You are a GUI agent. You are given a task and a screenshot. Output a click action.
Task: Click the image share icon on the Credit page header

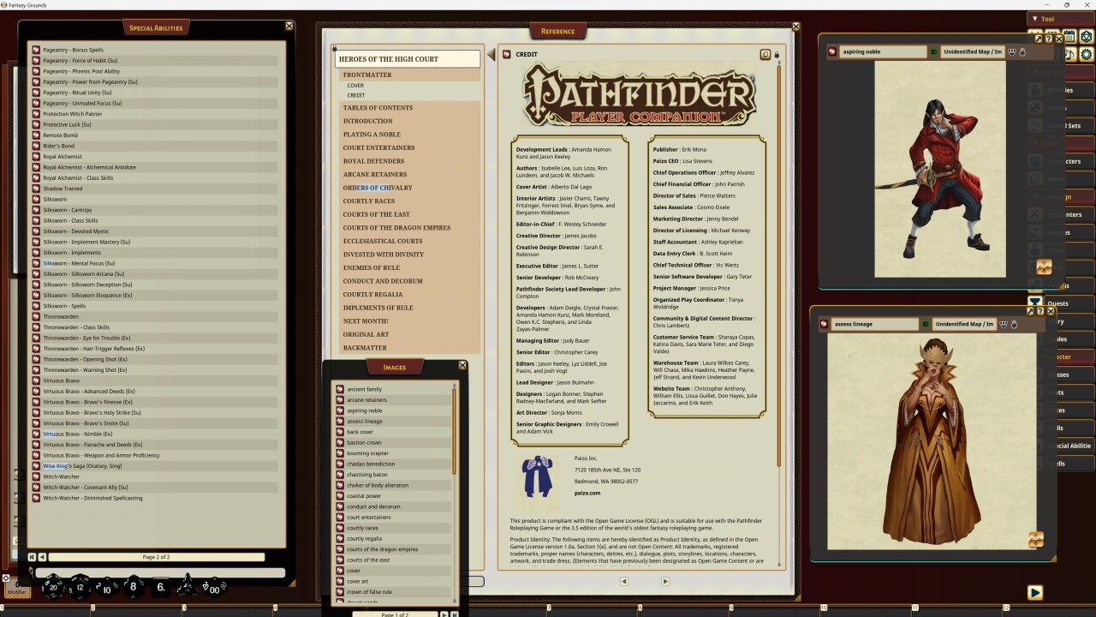click(x=765, y=54)
